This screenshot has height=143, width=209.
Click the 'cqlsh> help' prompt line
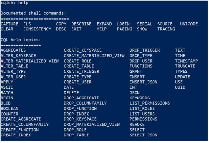(14, 3)
